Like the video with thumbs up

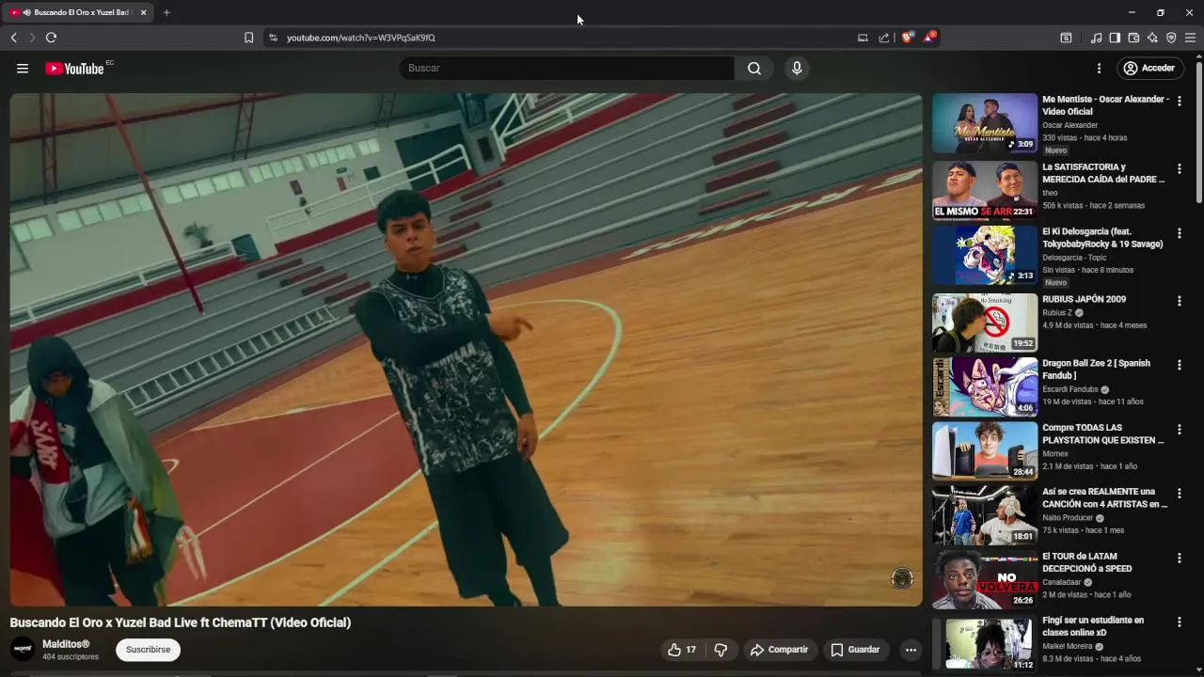pyautogui.click(x=683, y=650)
